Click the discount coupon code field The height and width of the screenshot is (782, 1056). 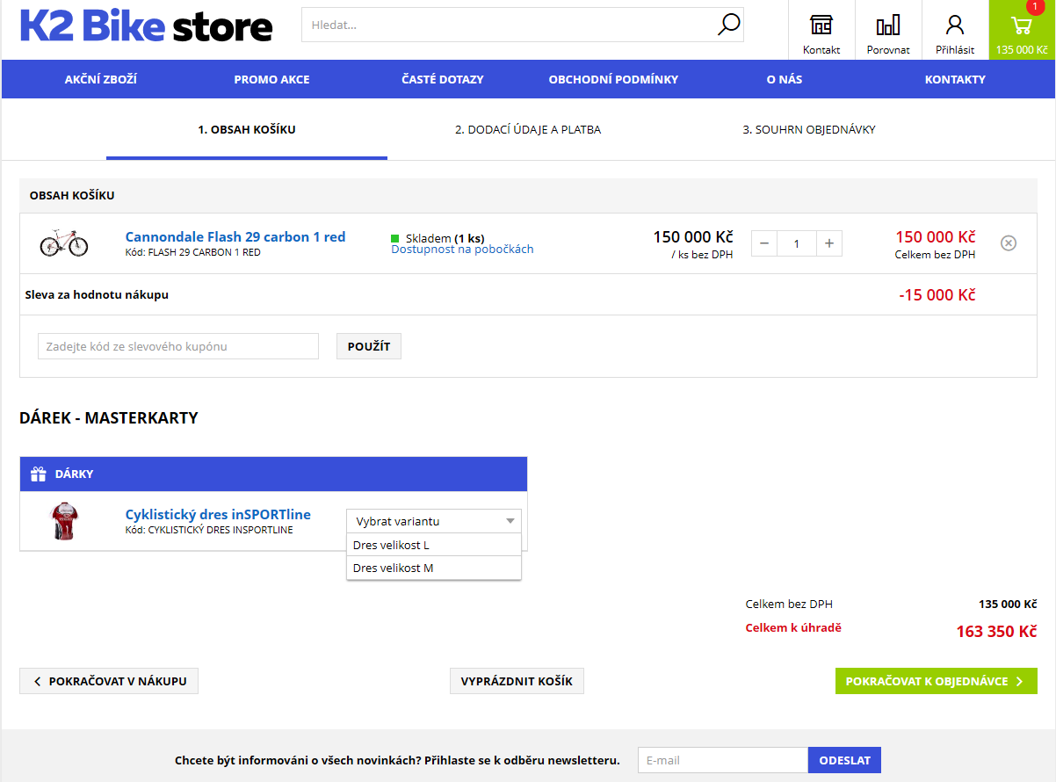coord(178,346)
